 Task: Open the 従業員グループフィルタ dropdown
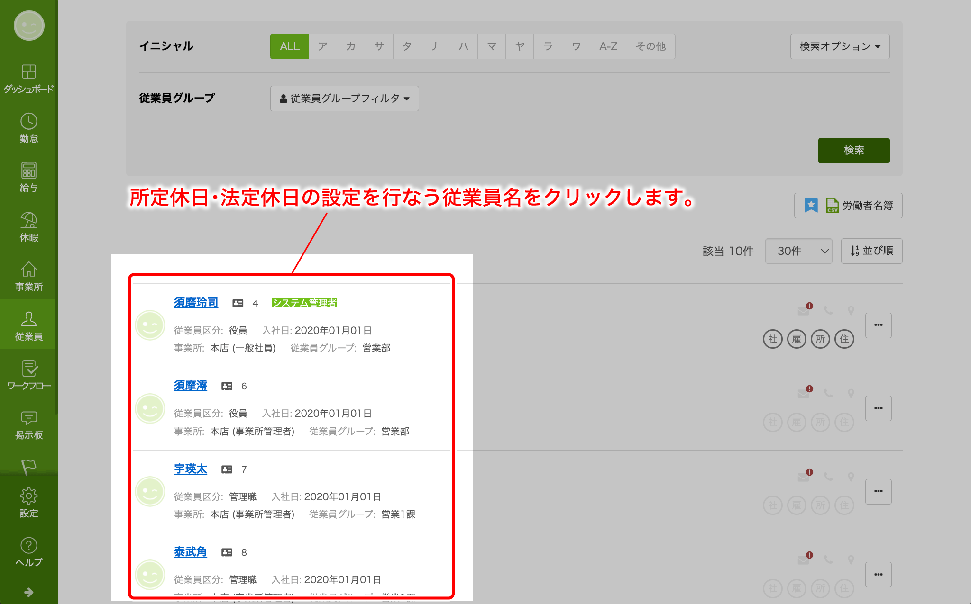[345, 99]
